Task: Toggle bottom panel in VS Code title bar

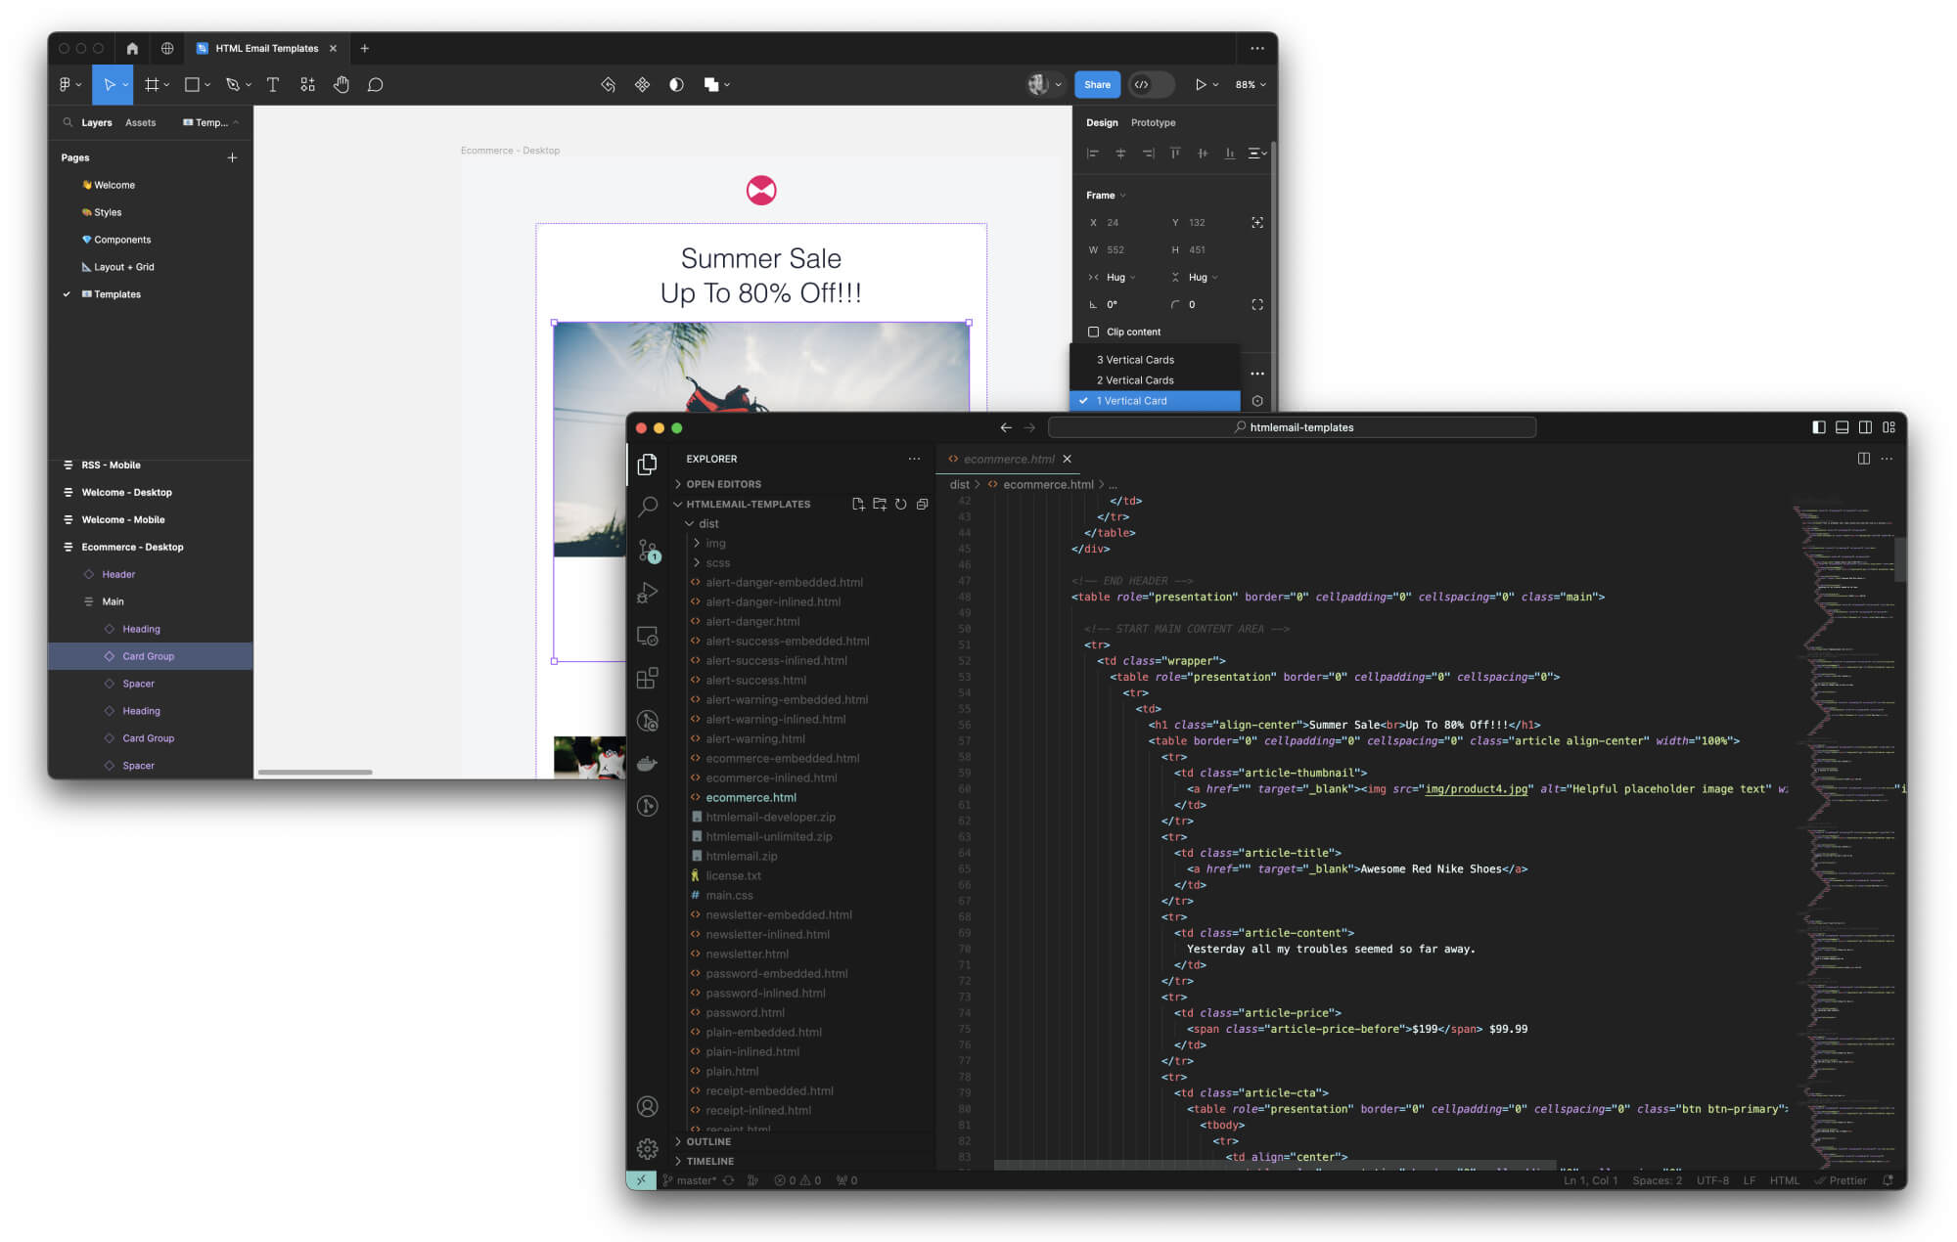Action: click(x=1843, y=427)
